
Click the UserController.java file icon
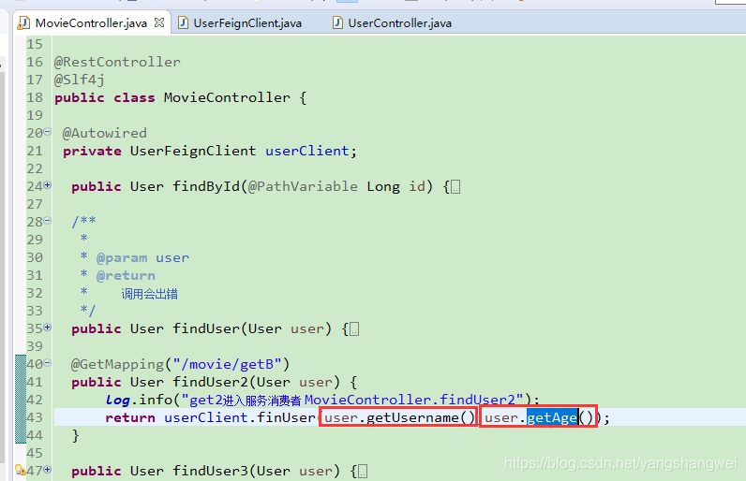[x=337, y=22]
